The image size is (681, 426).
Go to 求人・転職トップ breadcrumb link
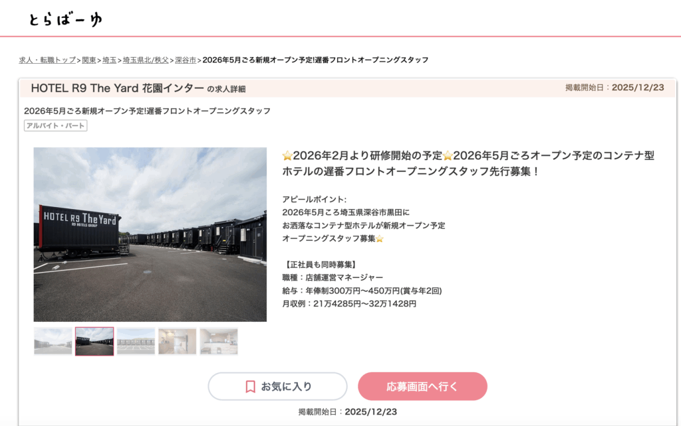[x=47, y=60]
